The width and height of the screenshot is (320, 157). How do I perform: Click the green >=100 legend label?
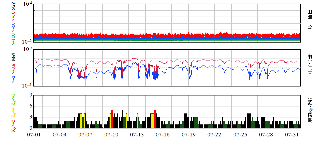(x=13, y=39)
